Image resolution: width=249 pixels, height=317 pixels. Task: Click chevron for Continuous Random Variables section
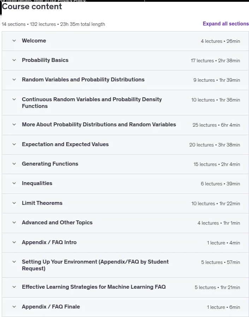click(x=14, y=99)
